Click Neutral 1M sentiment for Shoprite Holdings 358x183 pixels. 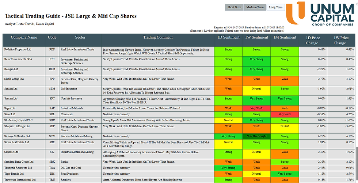285,128
